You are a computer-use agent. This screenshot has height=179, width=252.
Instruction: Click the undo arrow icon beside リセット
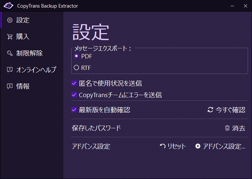[x=163, y=146]
